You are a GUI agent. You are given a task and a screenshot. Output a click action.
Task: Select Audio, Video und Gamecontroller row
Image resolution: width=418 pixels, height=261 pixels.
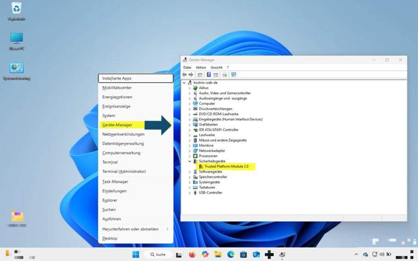pyautogui.click(x=225, y=93)
